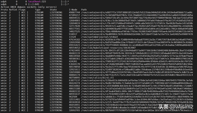Click containerd path starting with 'e8877f3c5f8f'
The image size is (197, 113).
point(137,12)
